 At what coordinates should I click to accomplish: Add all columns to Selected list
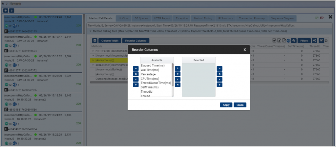pyautogui.click(x=178, y=74)
